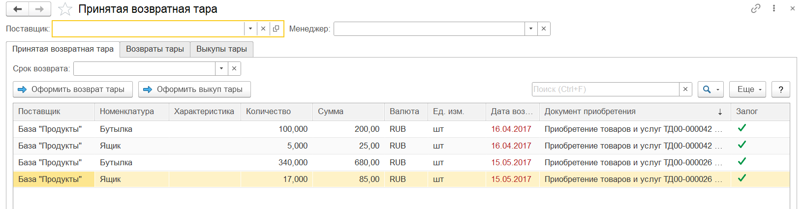Expand the Срок возврата dropdown
The image size is (804, 209).
221,68
